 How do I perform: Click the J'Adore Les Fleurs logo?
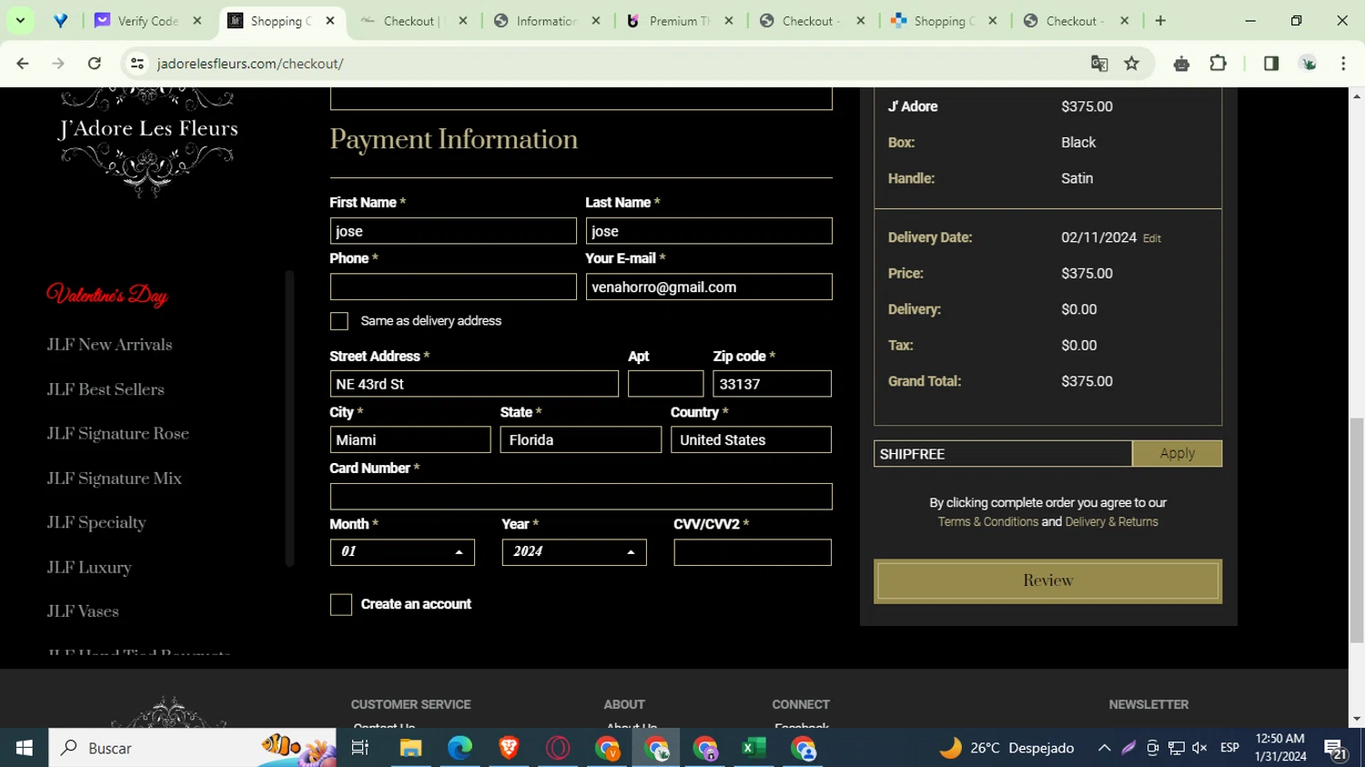click(147, 144)
